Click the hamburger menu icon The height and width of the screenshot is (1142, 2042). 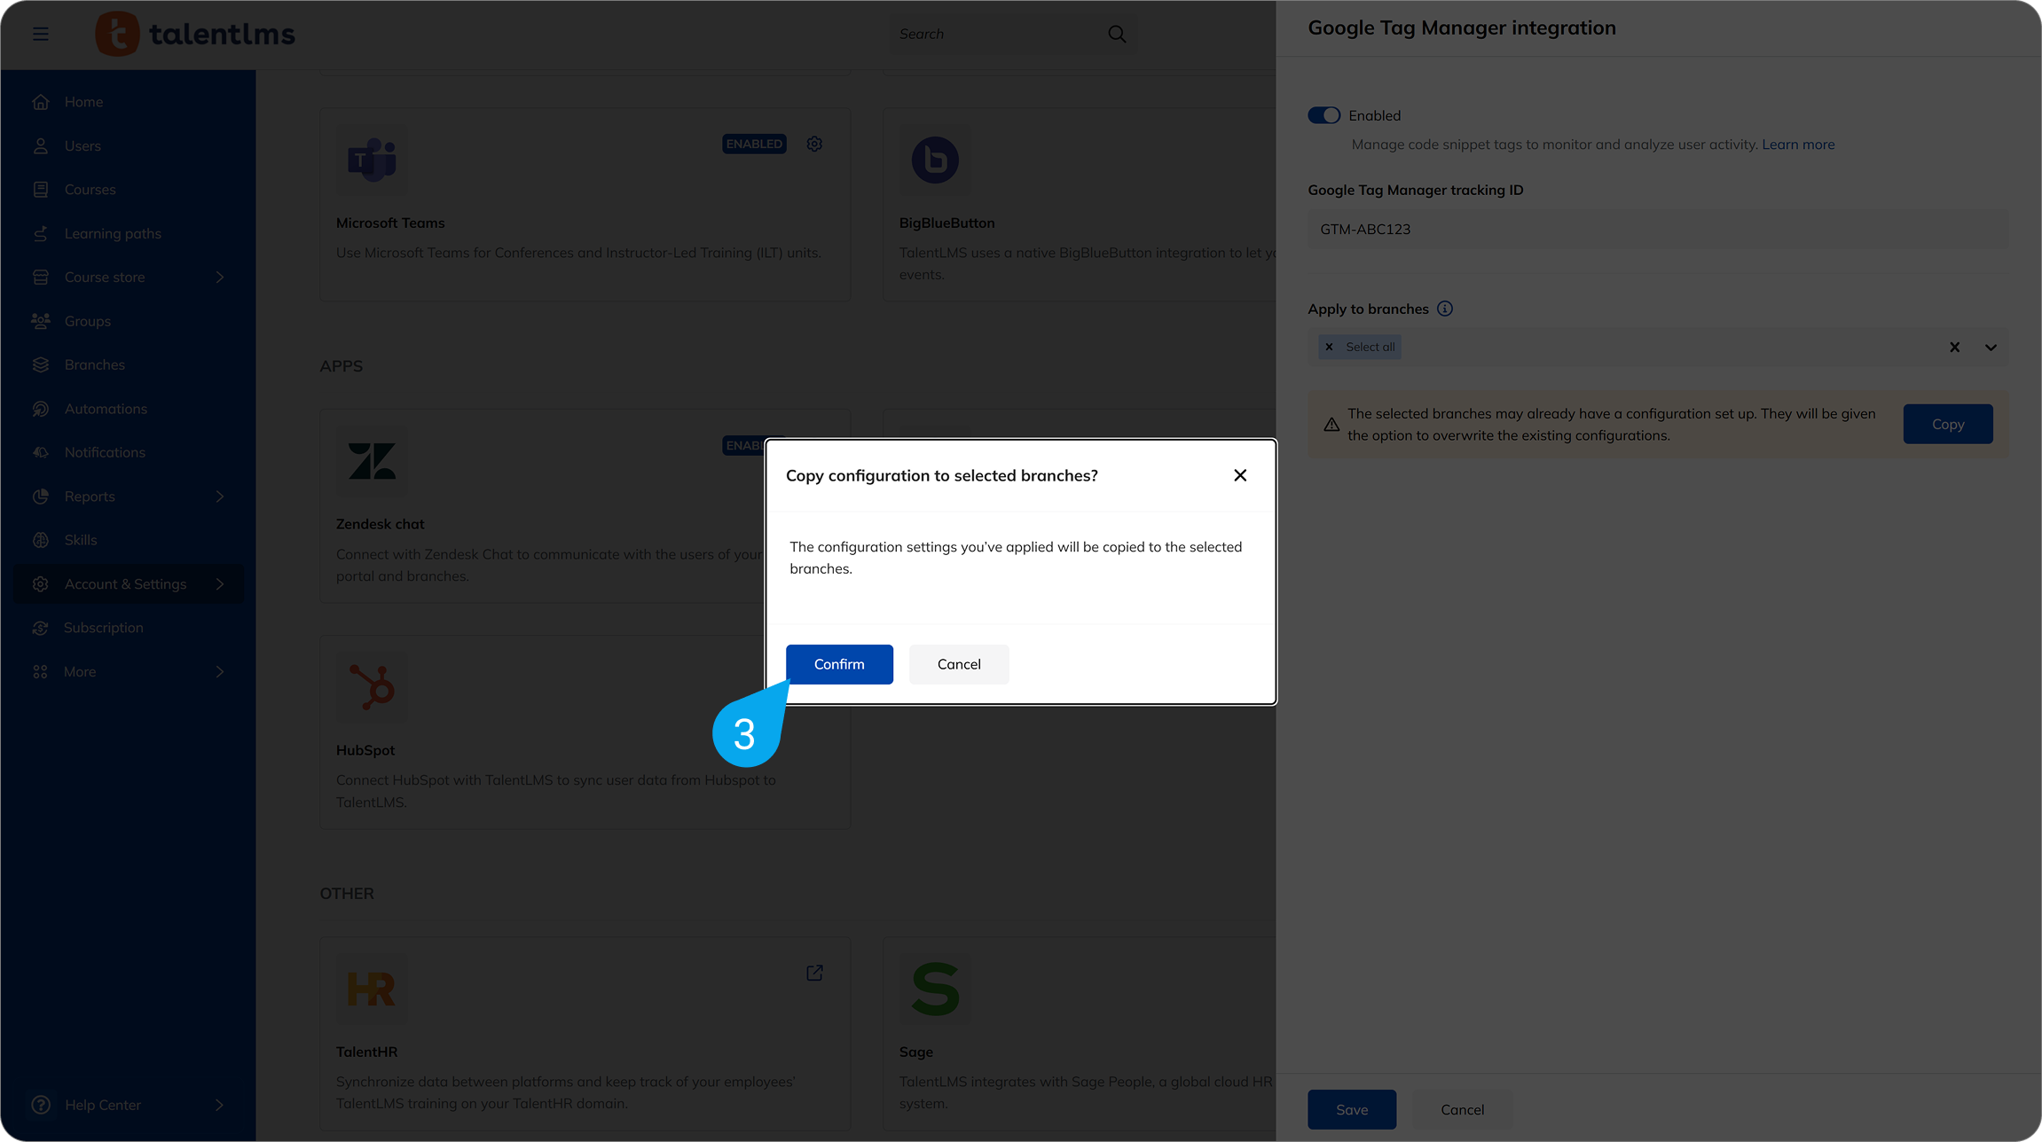click(x=41, y=34)
